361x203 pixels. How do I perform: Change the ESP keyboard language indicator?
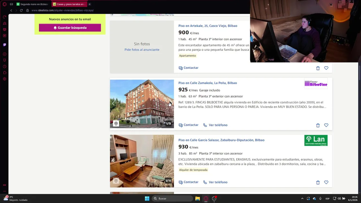point(327,198)
